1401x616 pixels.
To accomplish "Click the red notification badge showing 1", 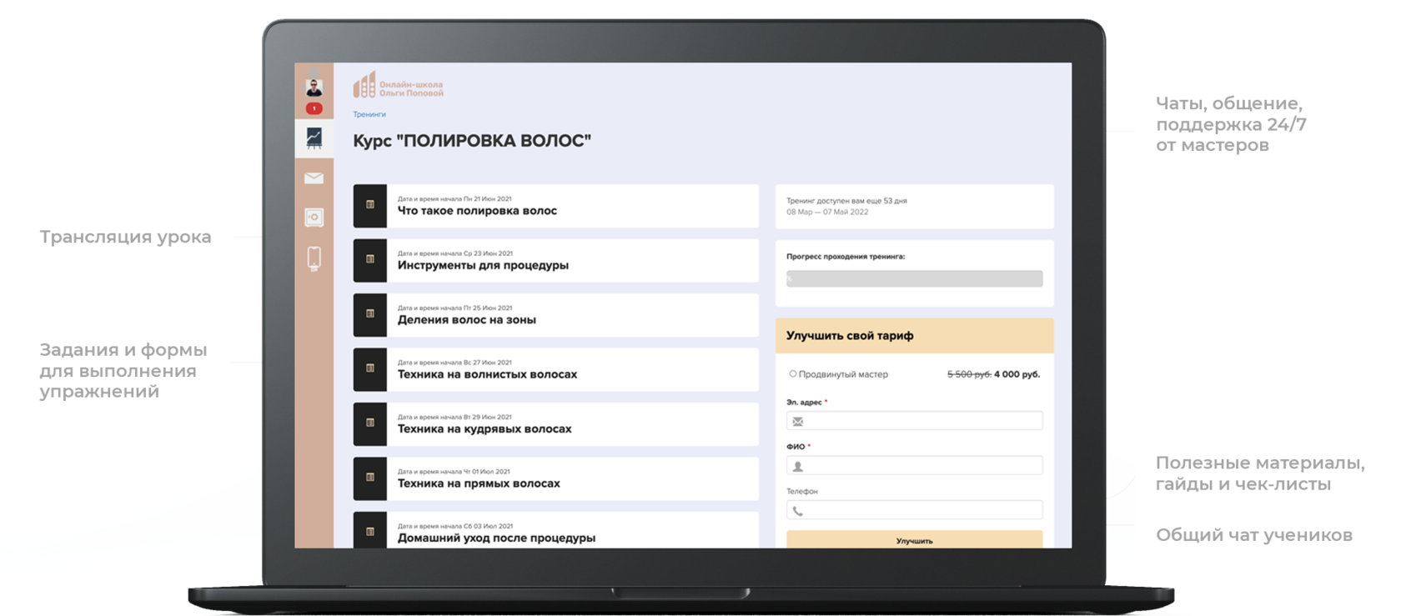I will click(x=314, y=108).
